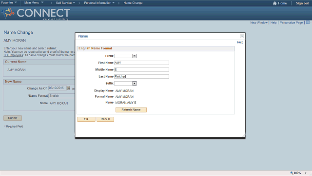The width and height of the screenshot is (312, 176).
Task: Open the Prefix dropdown
Action: click(x=135, y=56)
